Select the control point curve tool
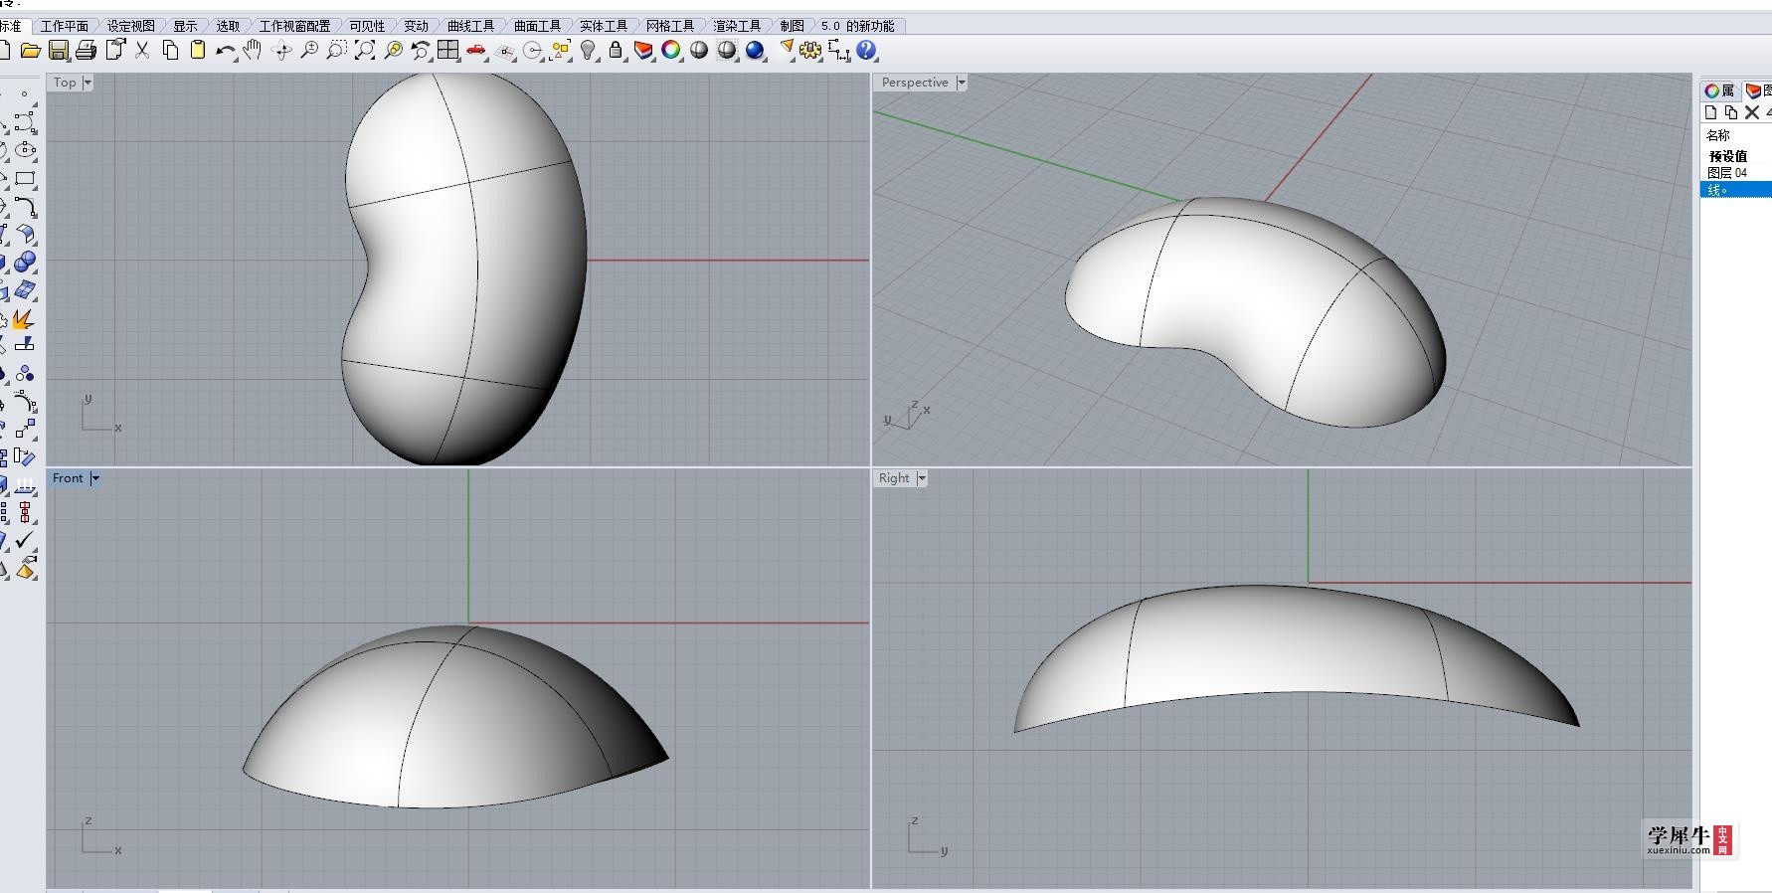1772x893 pixels. click(x=25, y=122)
